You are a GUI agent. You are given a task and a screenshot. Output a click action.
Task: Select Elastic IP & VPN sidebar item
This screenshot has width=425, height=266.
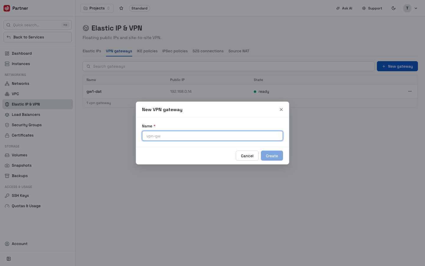37,104
